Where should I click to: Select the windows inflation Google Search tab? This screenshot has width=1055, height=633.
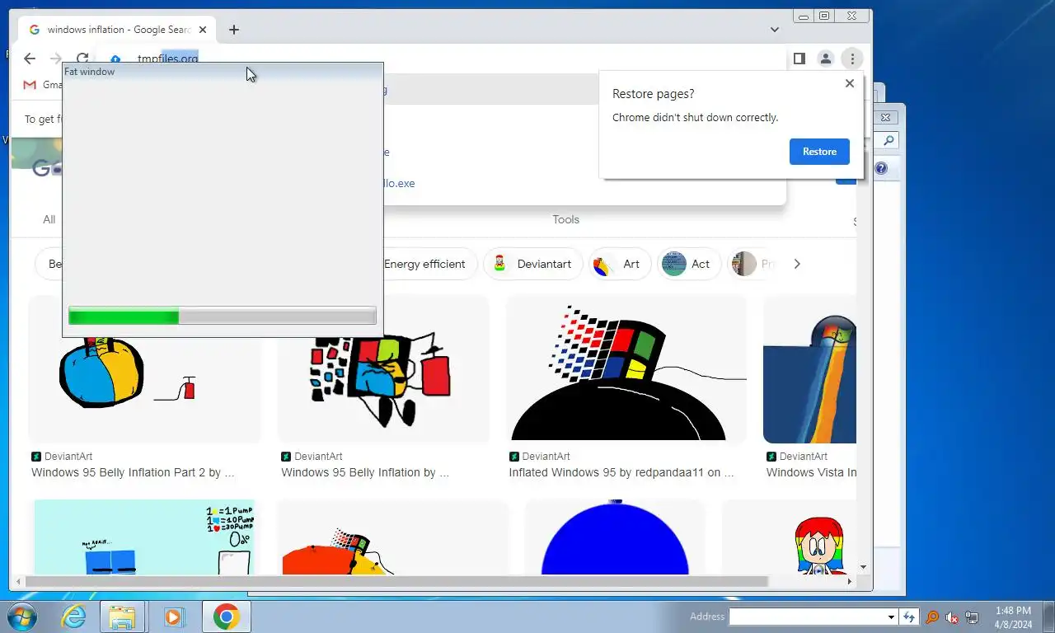click(x=118, y=30)
